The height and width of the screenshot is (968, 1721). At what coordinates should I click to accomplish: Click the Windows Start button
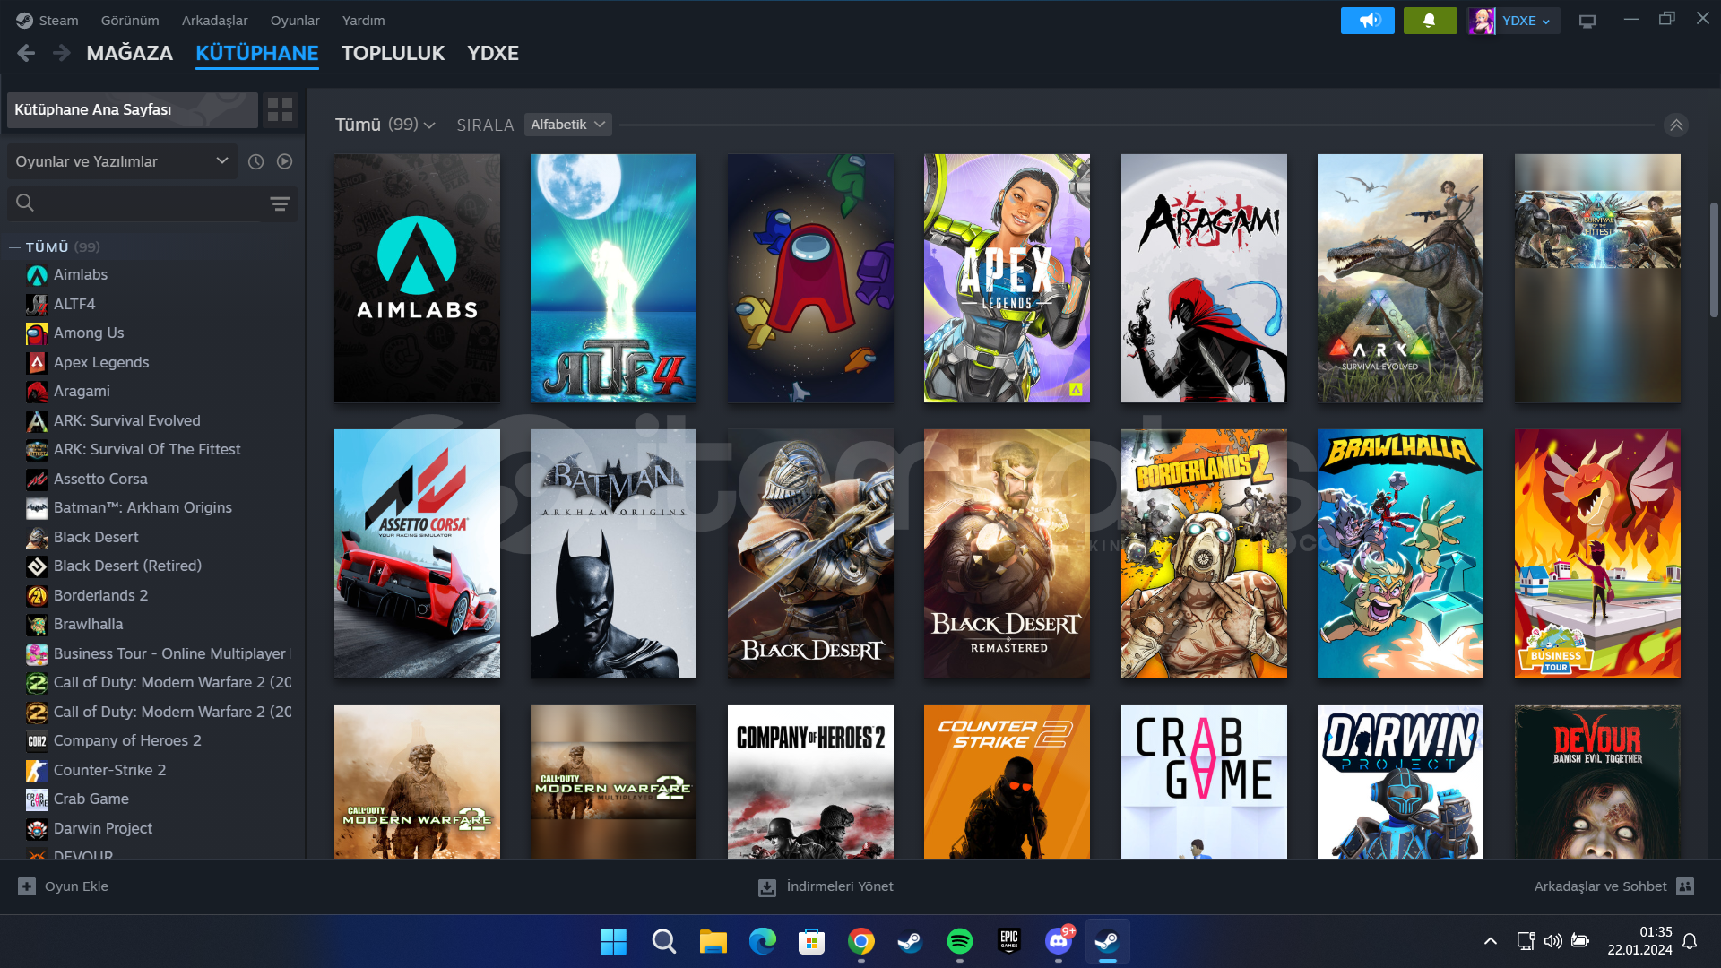614,941
